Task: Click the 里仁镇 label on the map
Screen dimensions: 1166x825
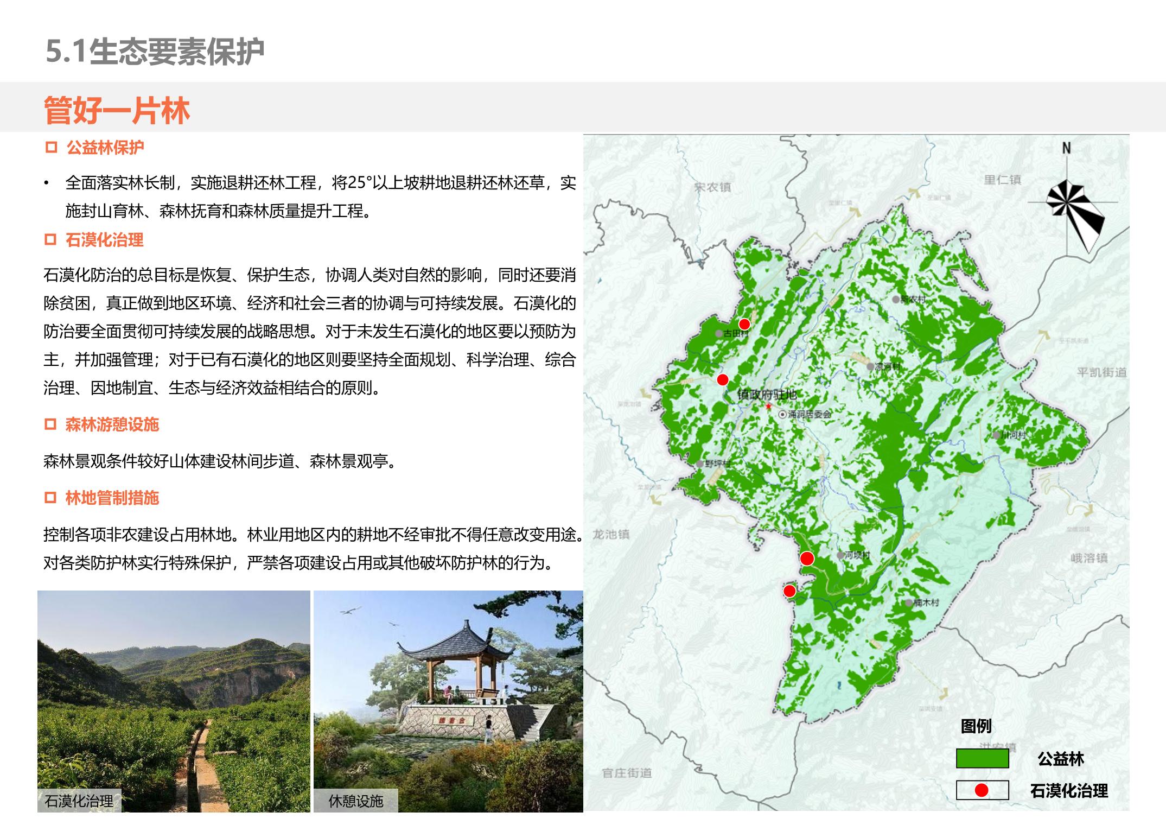Action: 1003,180
